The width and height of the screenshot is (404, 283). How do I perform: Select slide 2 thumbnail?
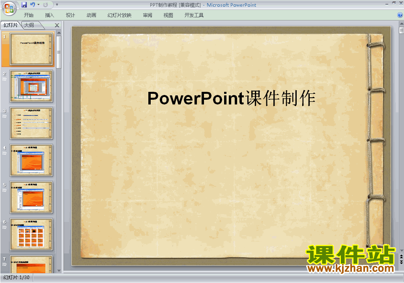[31, 86]
